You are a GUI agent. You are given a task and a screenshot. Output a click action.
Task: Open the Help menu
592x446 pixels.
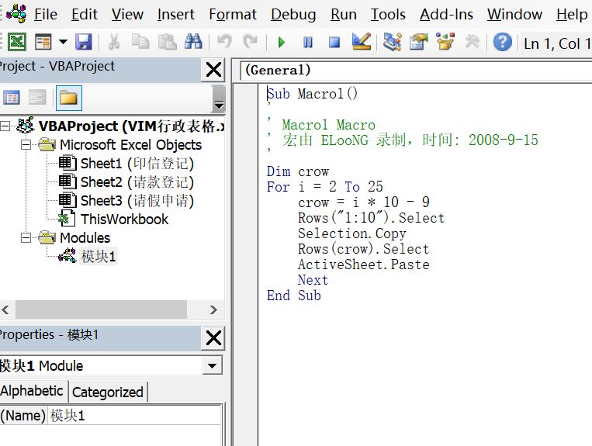point(572,14)
